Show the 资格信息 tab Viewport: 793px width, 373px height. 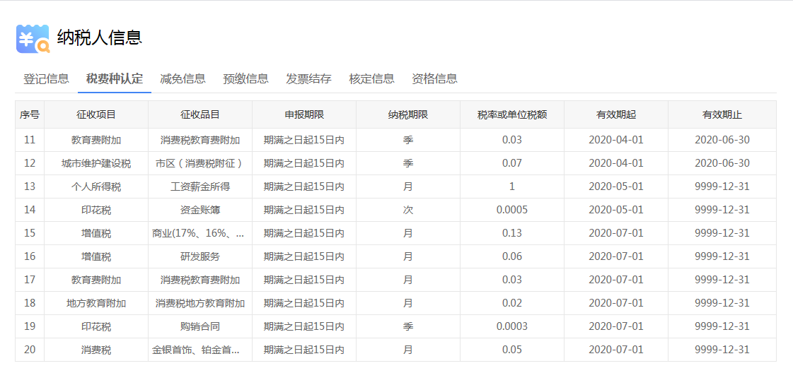click(434, 78)
